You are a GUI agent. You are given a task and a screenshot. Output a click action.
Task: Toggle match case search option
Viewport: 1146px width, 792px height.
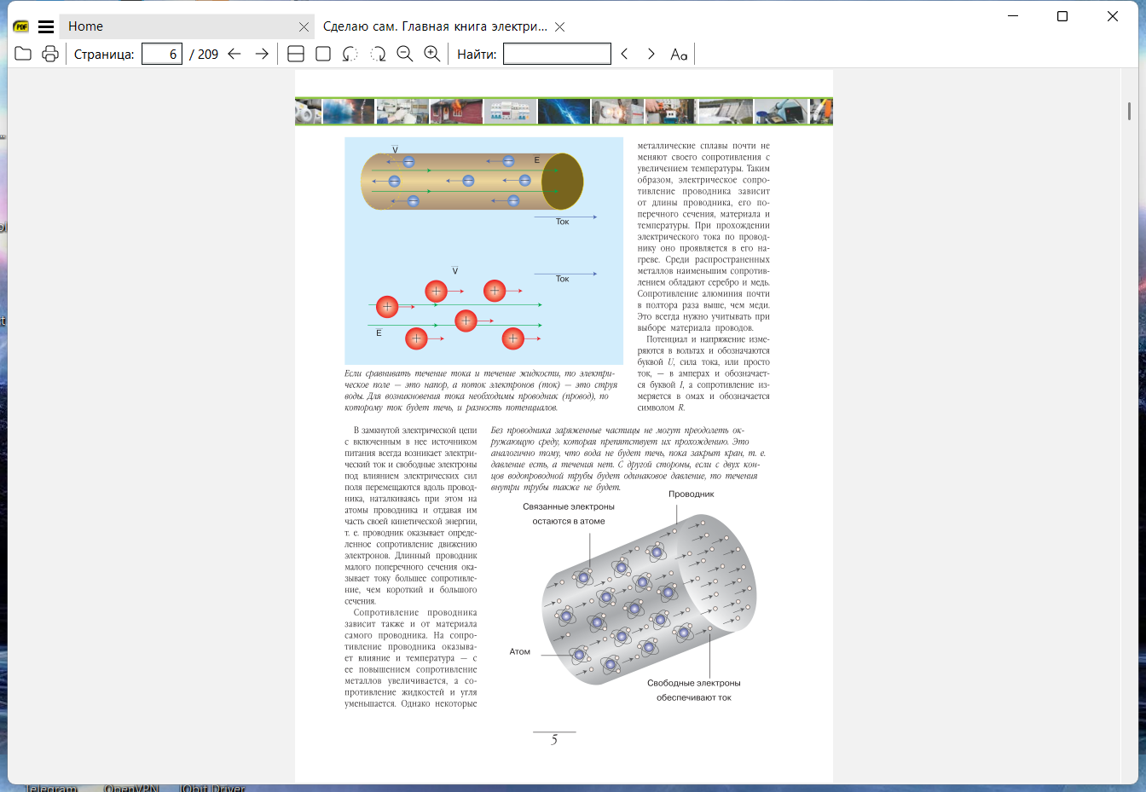[679, 54]
